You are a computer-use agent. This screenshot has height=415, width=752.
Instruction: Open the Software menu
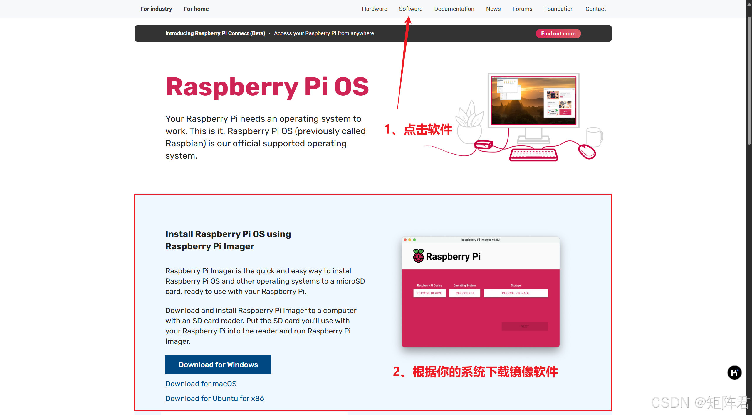pyautogui.click(x=411, y=9)
